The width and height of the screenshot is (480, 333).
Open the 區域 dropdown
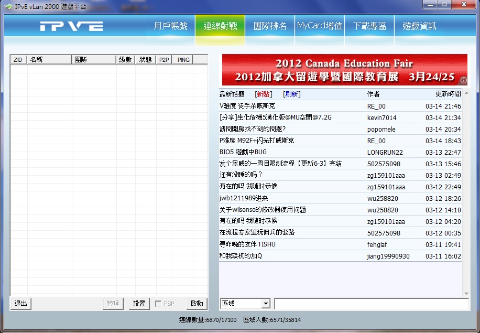(x=265, y=304)
